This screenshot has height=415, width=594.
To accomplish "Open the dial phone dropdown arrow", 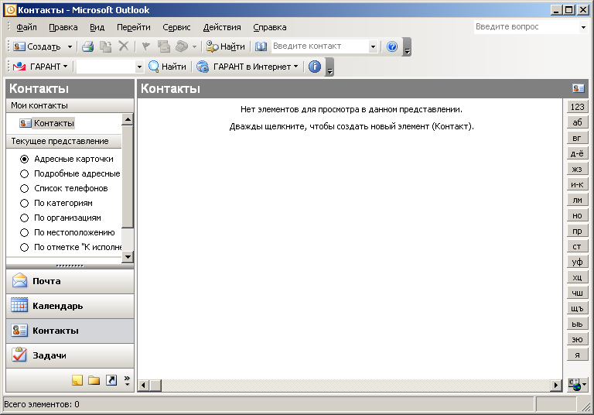I will 194,46.
